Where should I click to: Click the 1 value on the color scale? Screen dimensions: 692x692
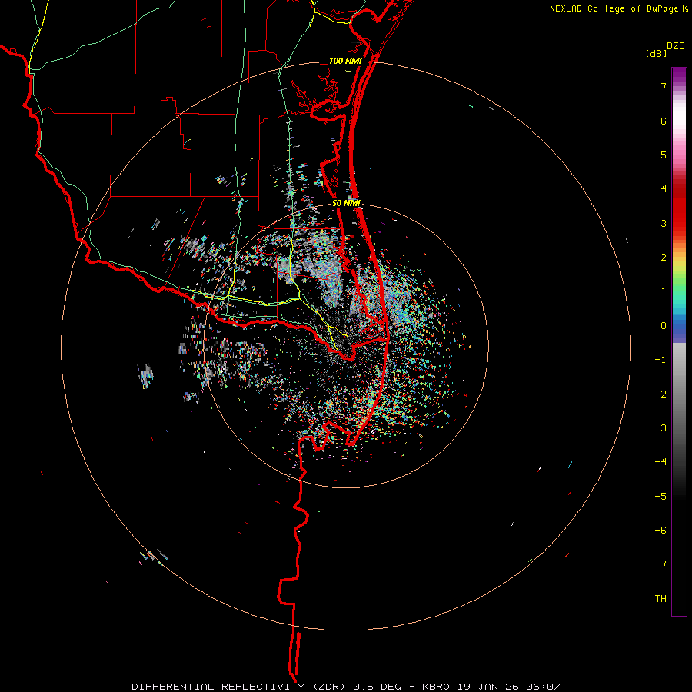point(664,291)
